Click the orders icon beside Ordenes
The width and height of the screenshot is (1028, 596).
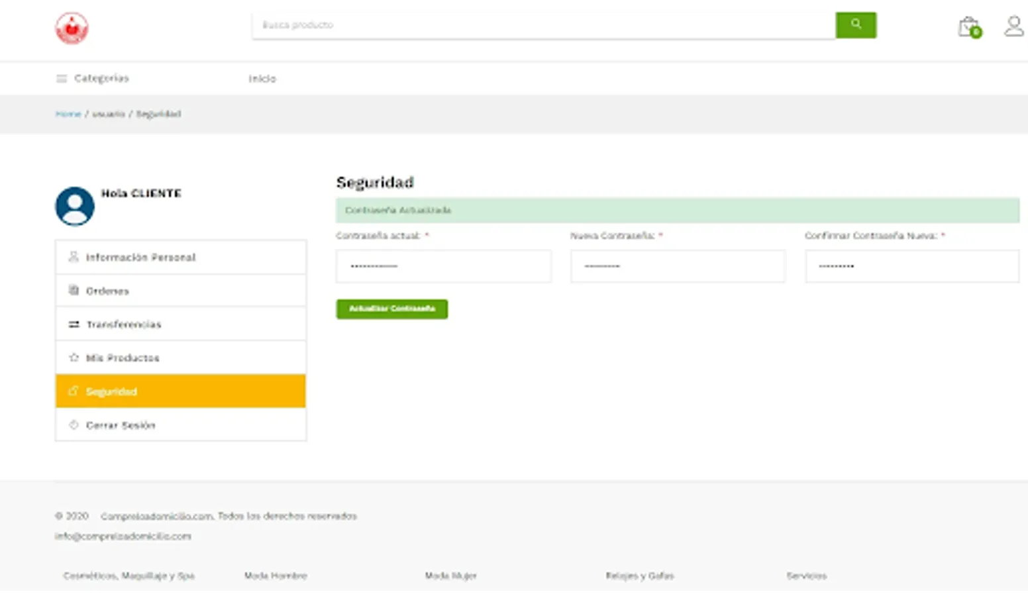click(74, 290)
